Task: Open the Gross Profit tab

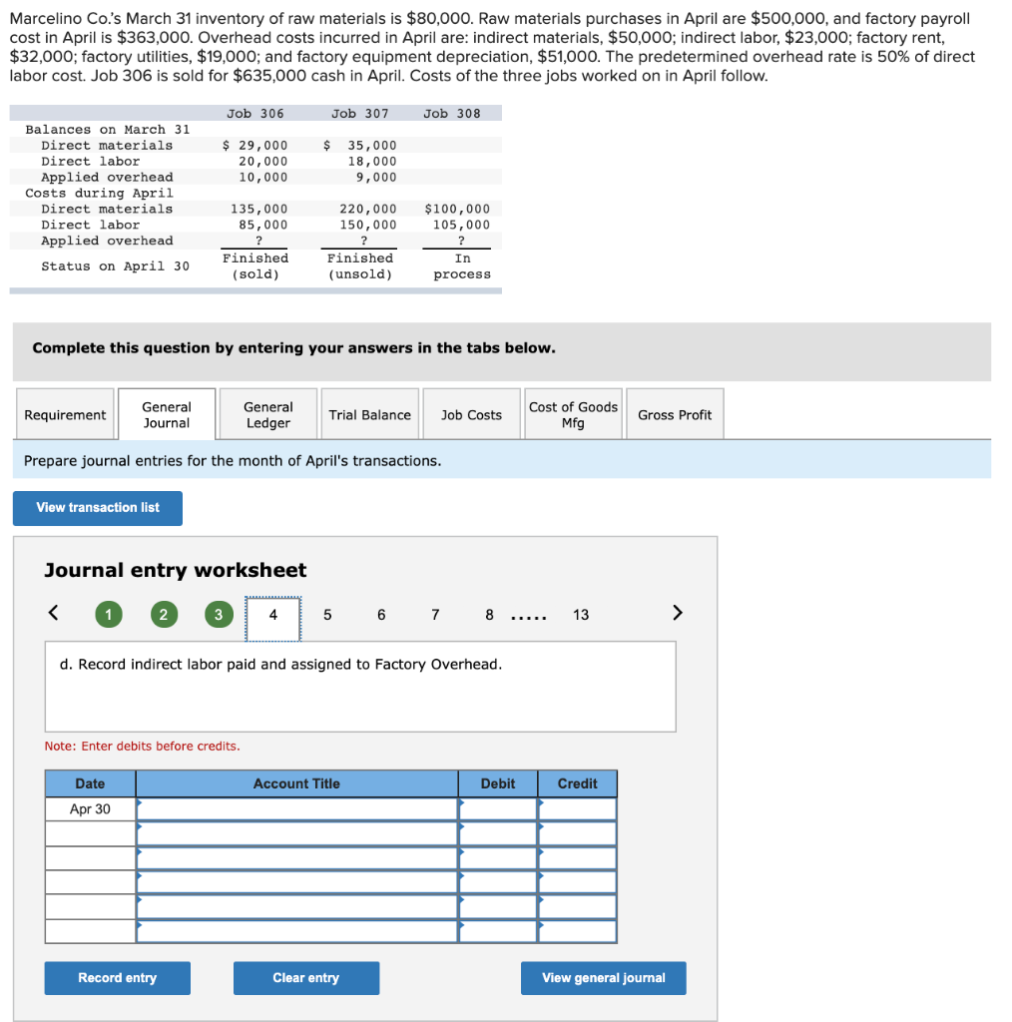Action: click(x=675, y=414)
